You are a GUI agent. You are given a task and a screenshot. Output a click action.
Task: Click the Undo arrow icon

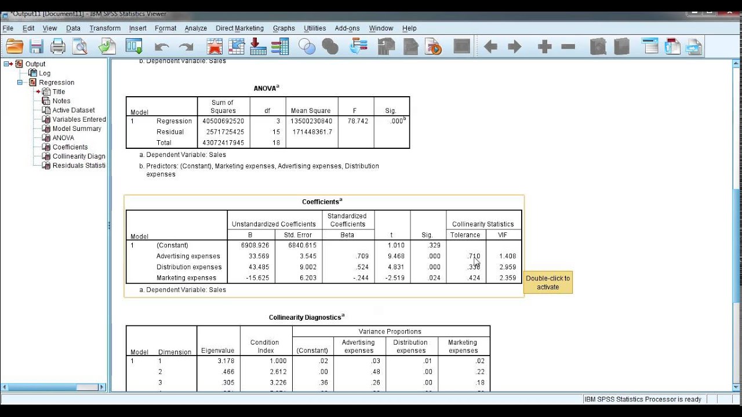[x=162, y=47]
